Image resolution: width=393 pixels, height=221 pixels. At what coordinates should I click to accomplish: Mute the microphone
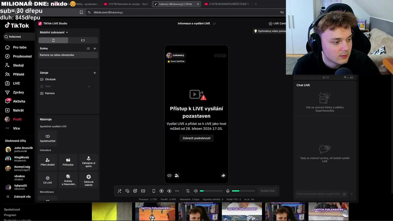pyautogui.click(x=228, y=191)
